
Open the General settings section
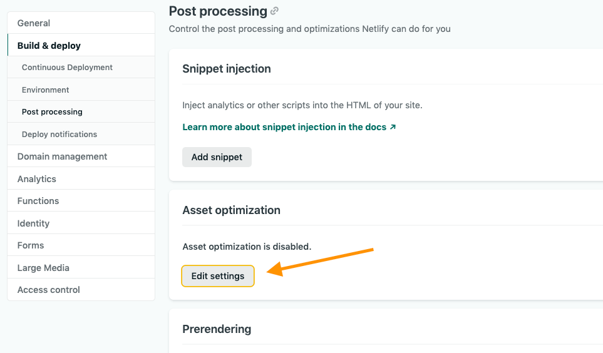tap(34, 23)
